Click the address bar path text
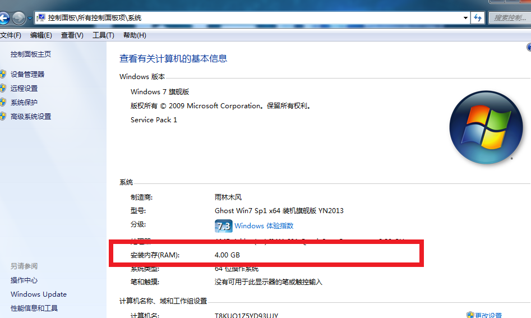The image size is (531, 318). [x=95, y=17]
